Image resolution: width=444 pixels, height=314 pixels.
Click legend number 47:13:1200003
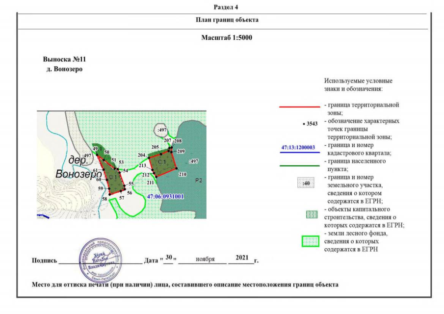tap(298, 147)
